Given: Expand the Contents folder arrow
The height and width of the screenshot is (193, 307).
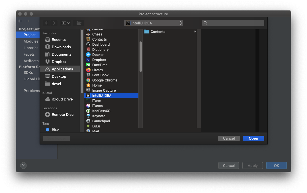Looking at the screenshot, I should tap(195, 32).
